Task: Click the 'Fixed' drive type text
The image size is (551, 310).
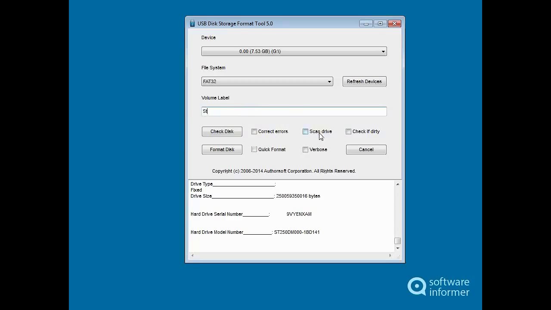Action: coord(196,190)
